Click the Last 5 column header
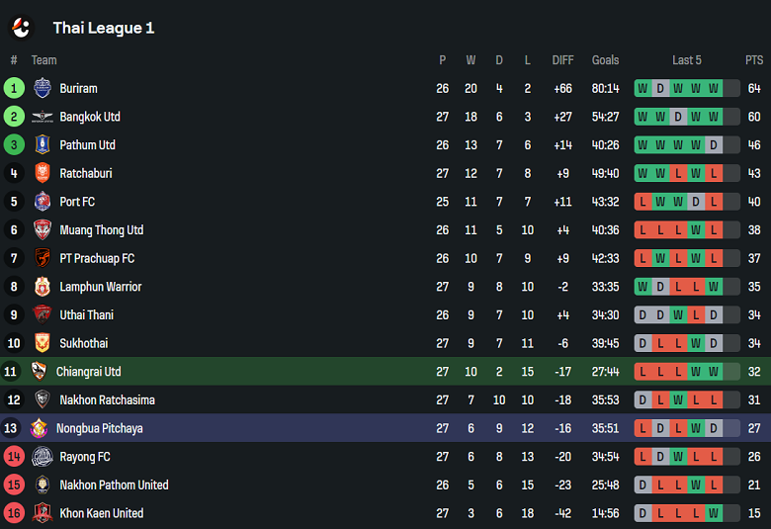 [x=686, y=60]
